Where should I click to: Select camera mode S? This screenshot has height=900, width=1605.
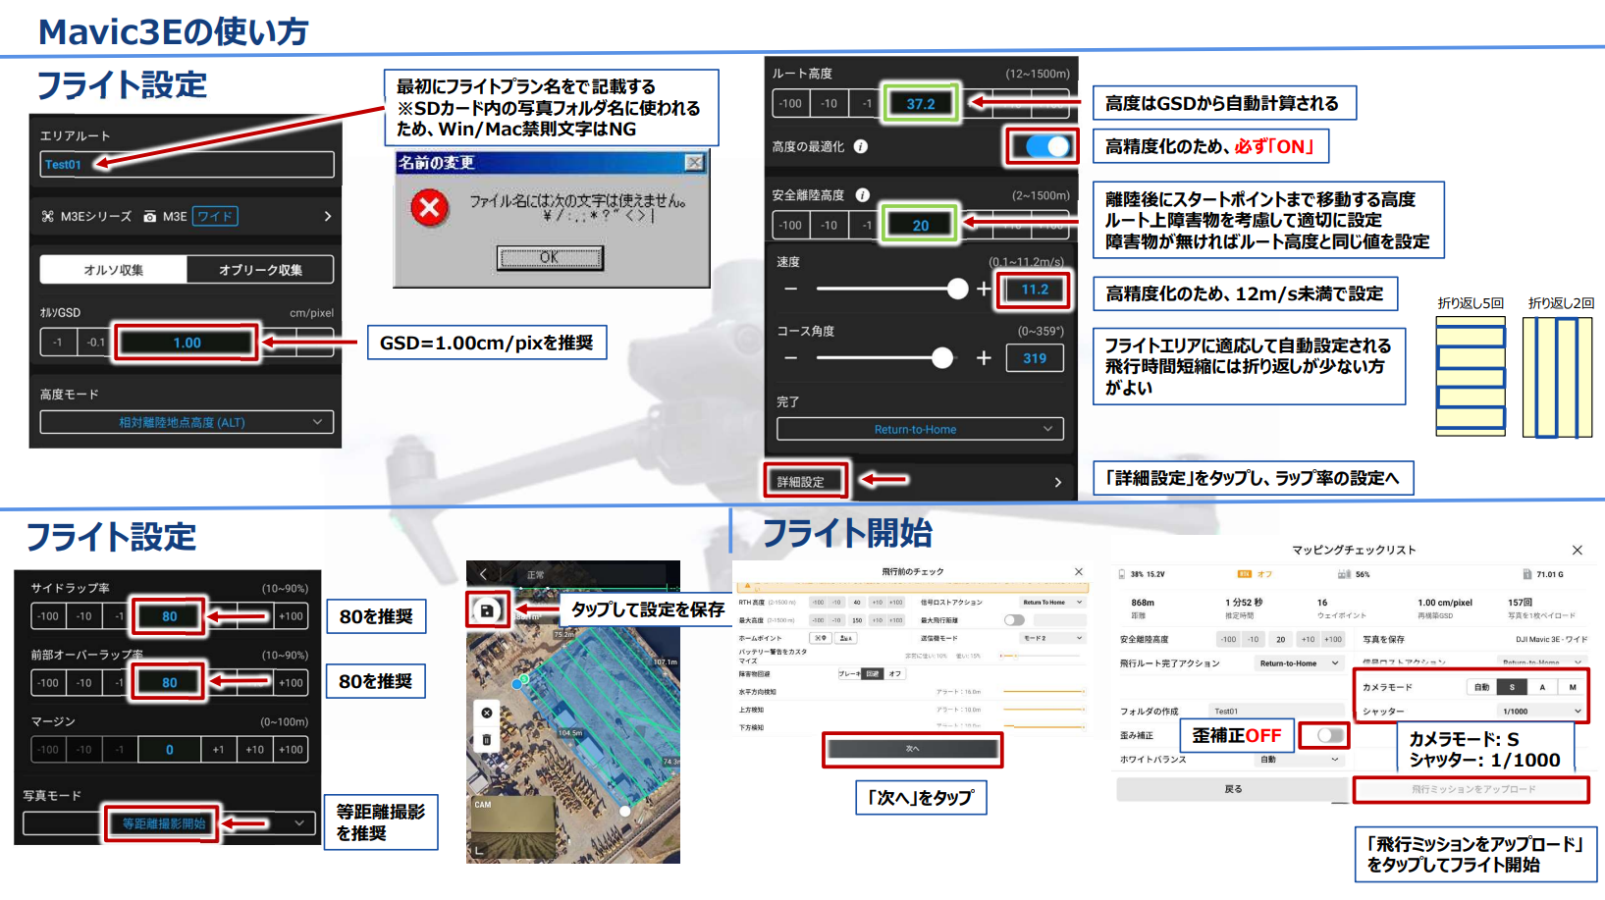(x=1512, y=687)
